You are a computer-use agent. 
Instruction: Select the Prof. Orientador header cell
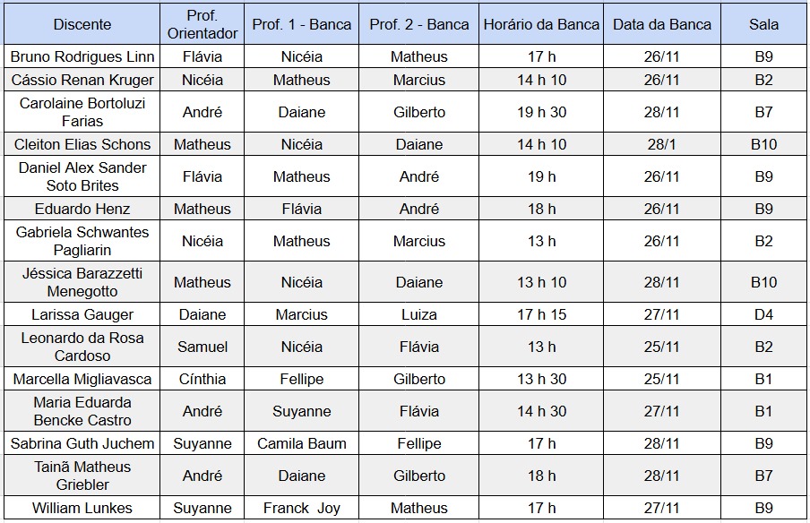pyautogui.click(x=202, y=24)
